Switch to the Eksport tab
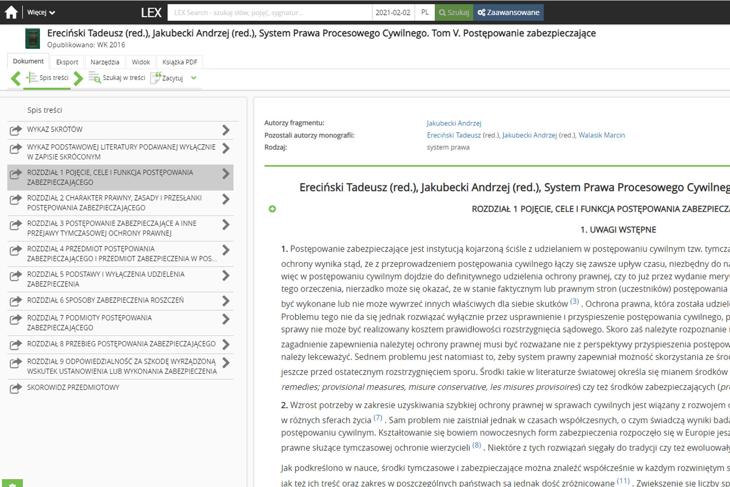The width and height of the screenshot is (730, 487). coord(67,62)
